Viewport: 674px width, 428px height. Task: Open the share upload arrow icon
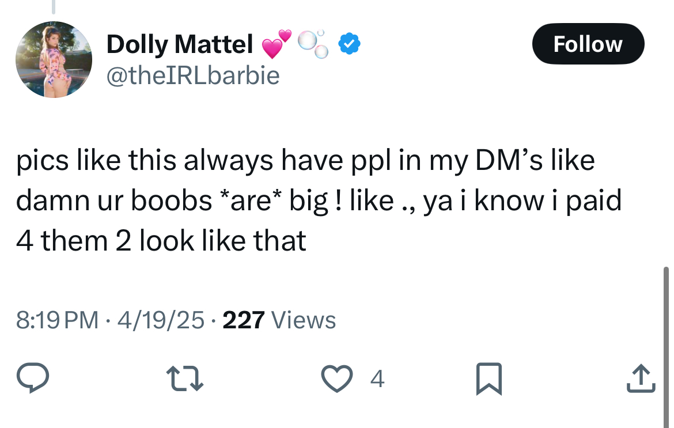point(641,378)
